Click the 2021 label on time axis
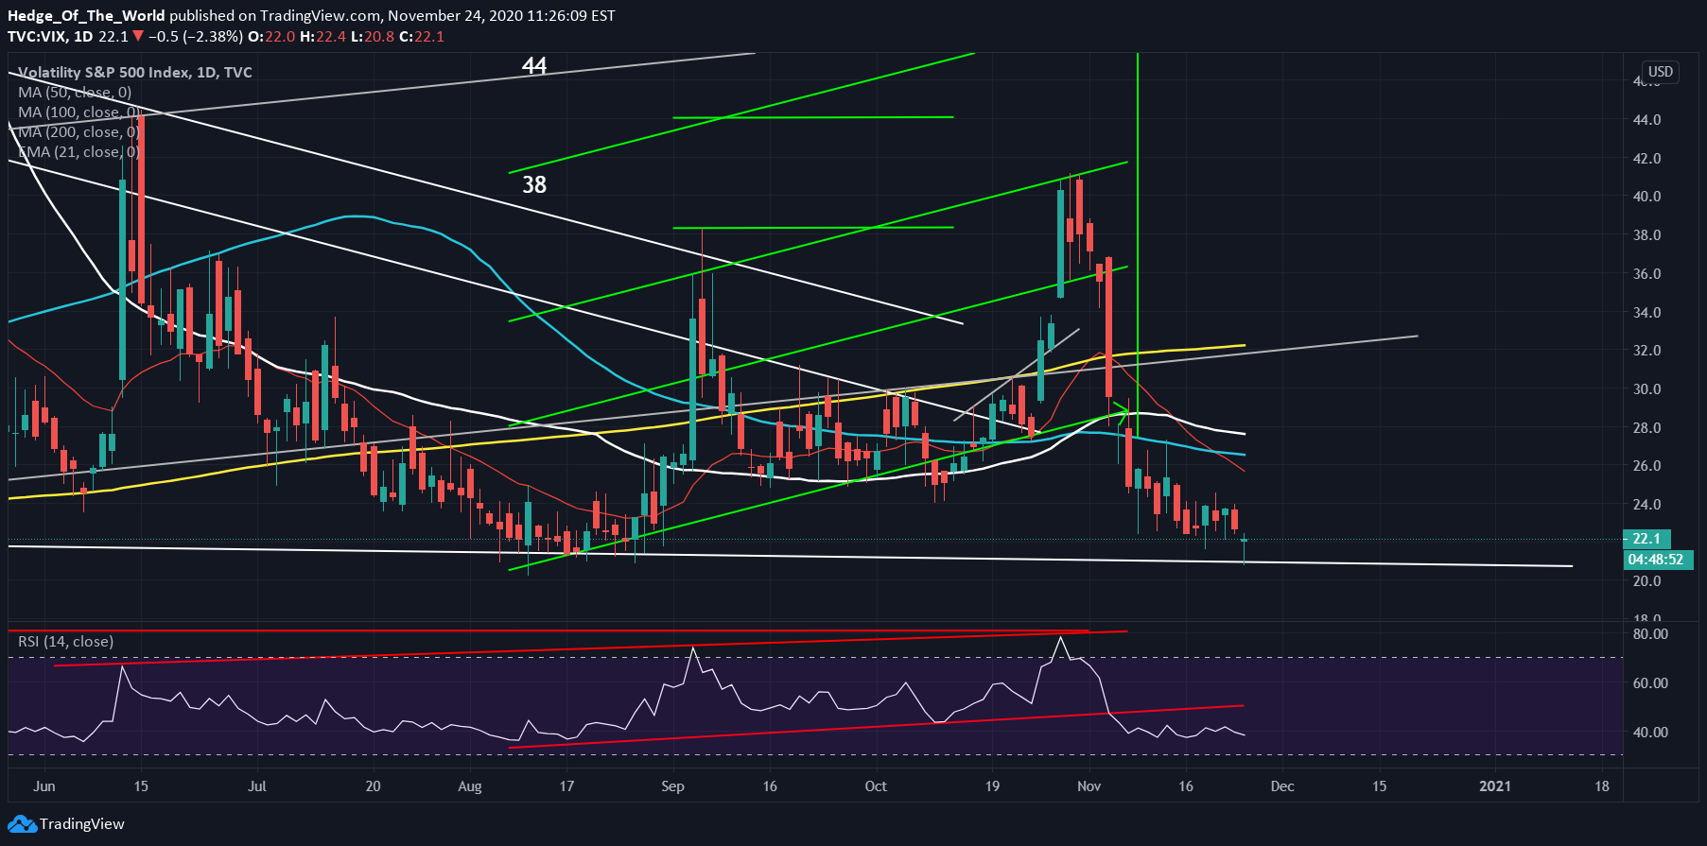 pyautogui.click(x=1495, y=786)
